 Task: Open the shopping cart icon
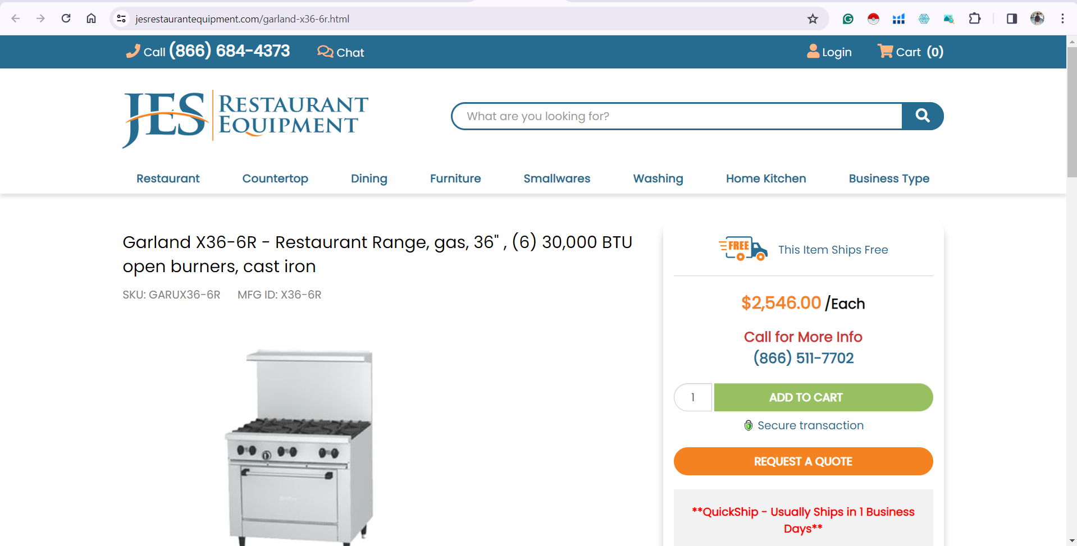click(886, 51)
